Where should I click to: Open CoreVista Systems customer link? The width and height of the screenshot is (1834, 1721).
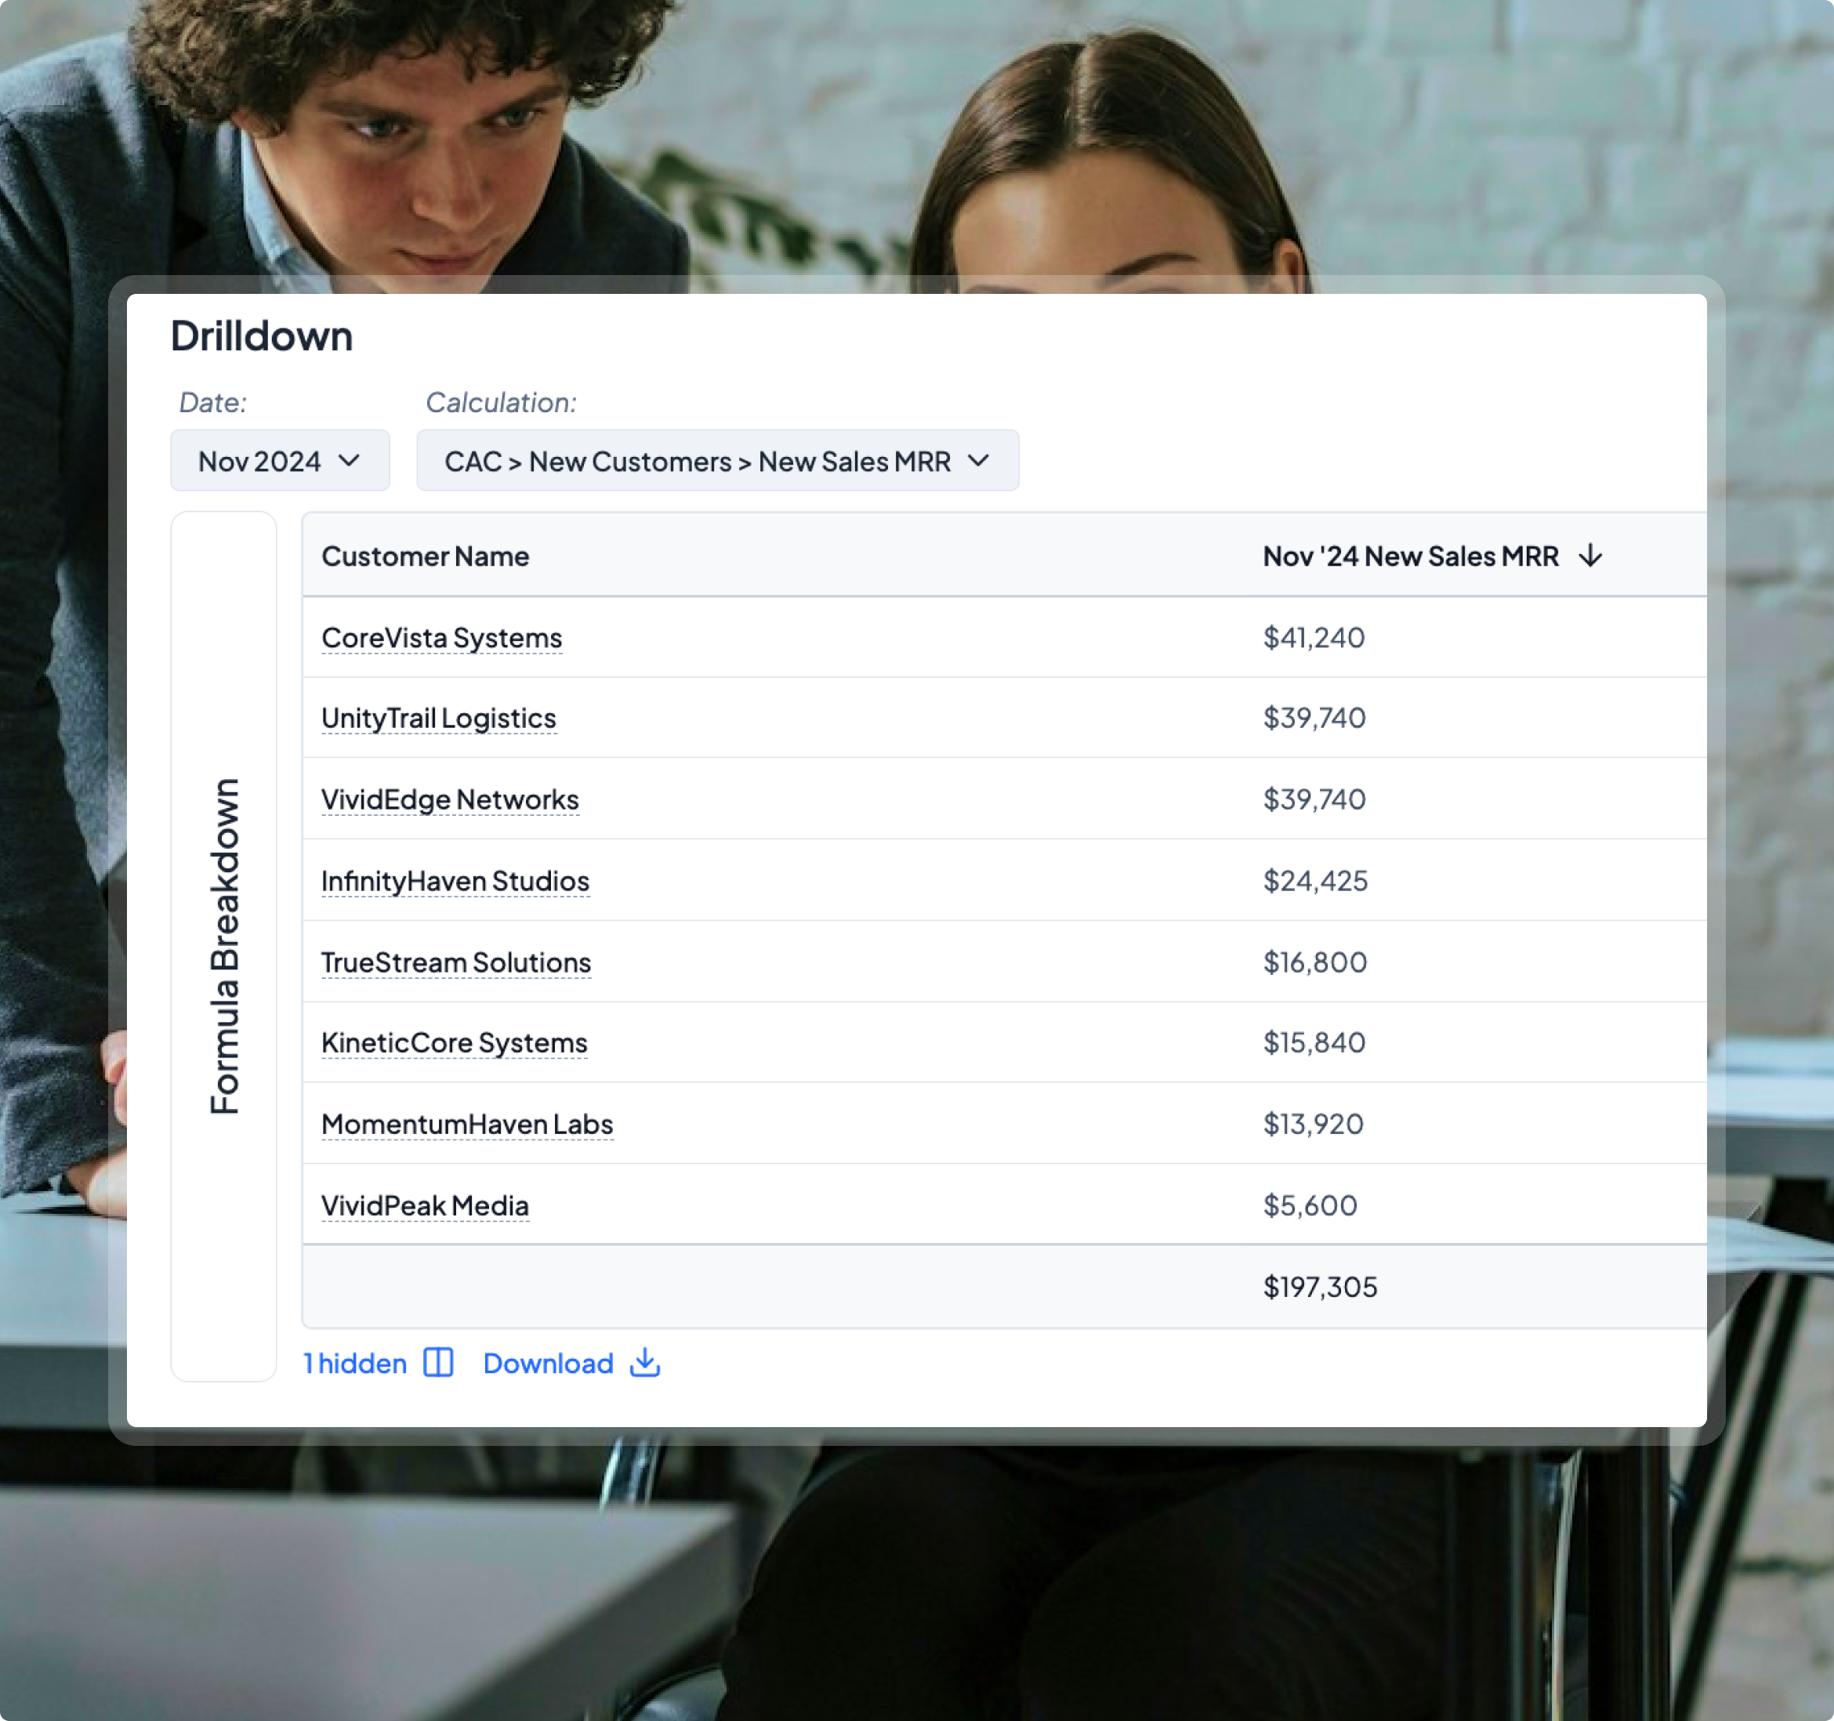point(441,637)
